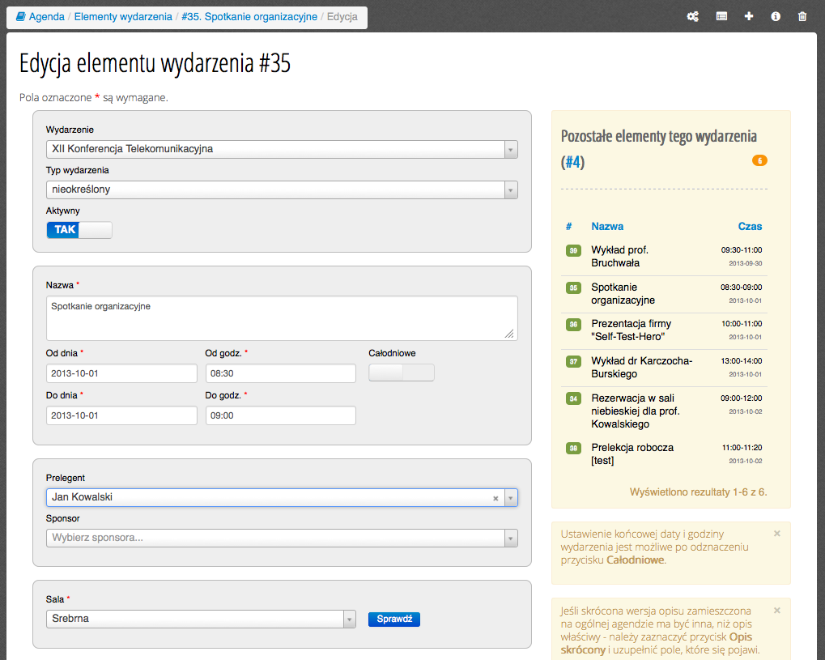Click the orange count badge 6
This screenshot has width=825, height=660.
pos(759,160)
